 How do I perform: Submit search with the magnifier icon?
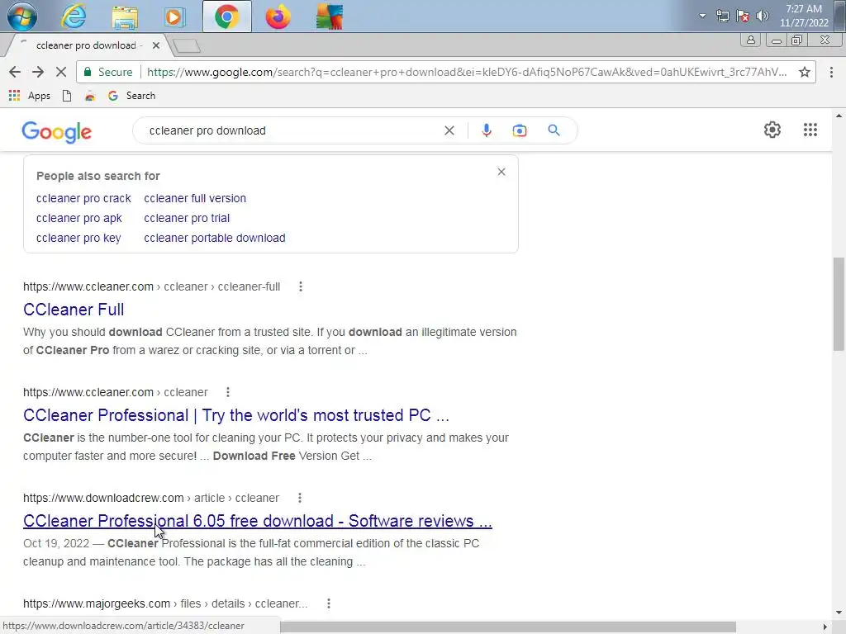coord(554,130)
